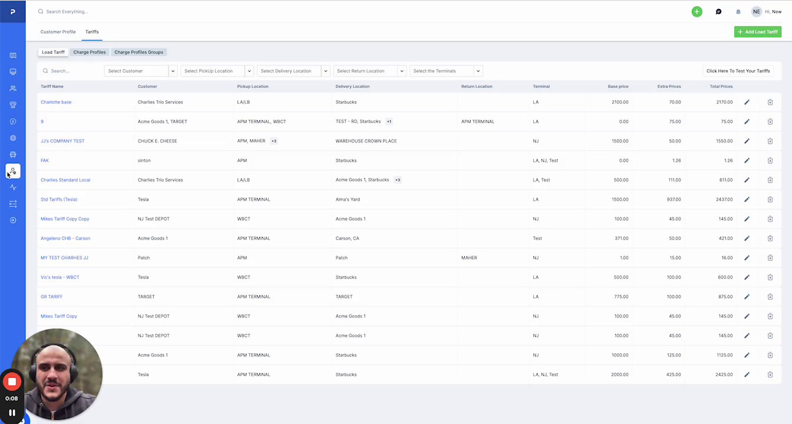Click the Add Load Tariff button
The height and width of the screenshot is (424, 792).
[757, 32]
